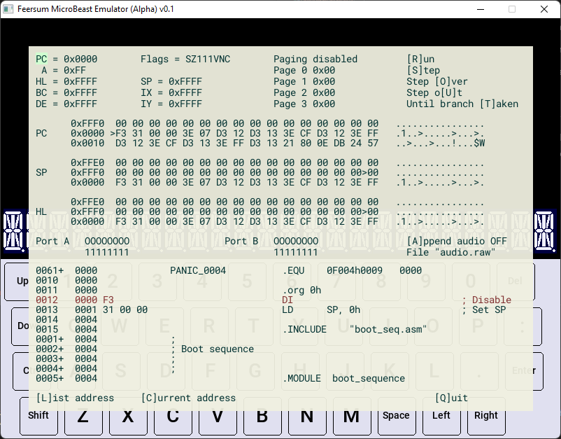This screenshot has height=439, width=561.
Task: Click the LD SP, 0h instruction
Action: [321, 309]
